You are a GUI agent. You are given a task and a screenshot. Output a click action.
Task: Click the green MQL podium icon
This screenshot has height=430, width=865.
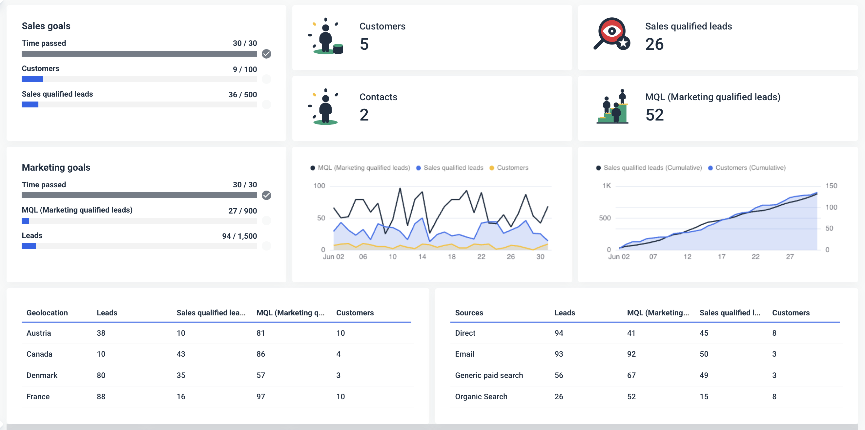[612, 109]
